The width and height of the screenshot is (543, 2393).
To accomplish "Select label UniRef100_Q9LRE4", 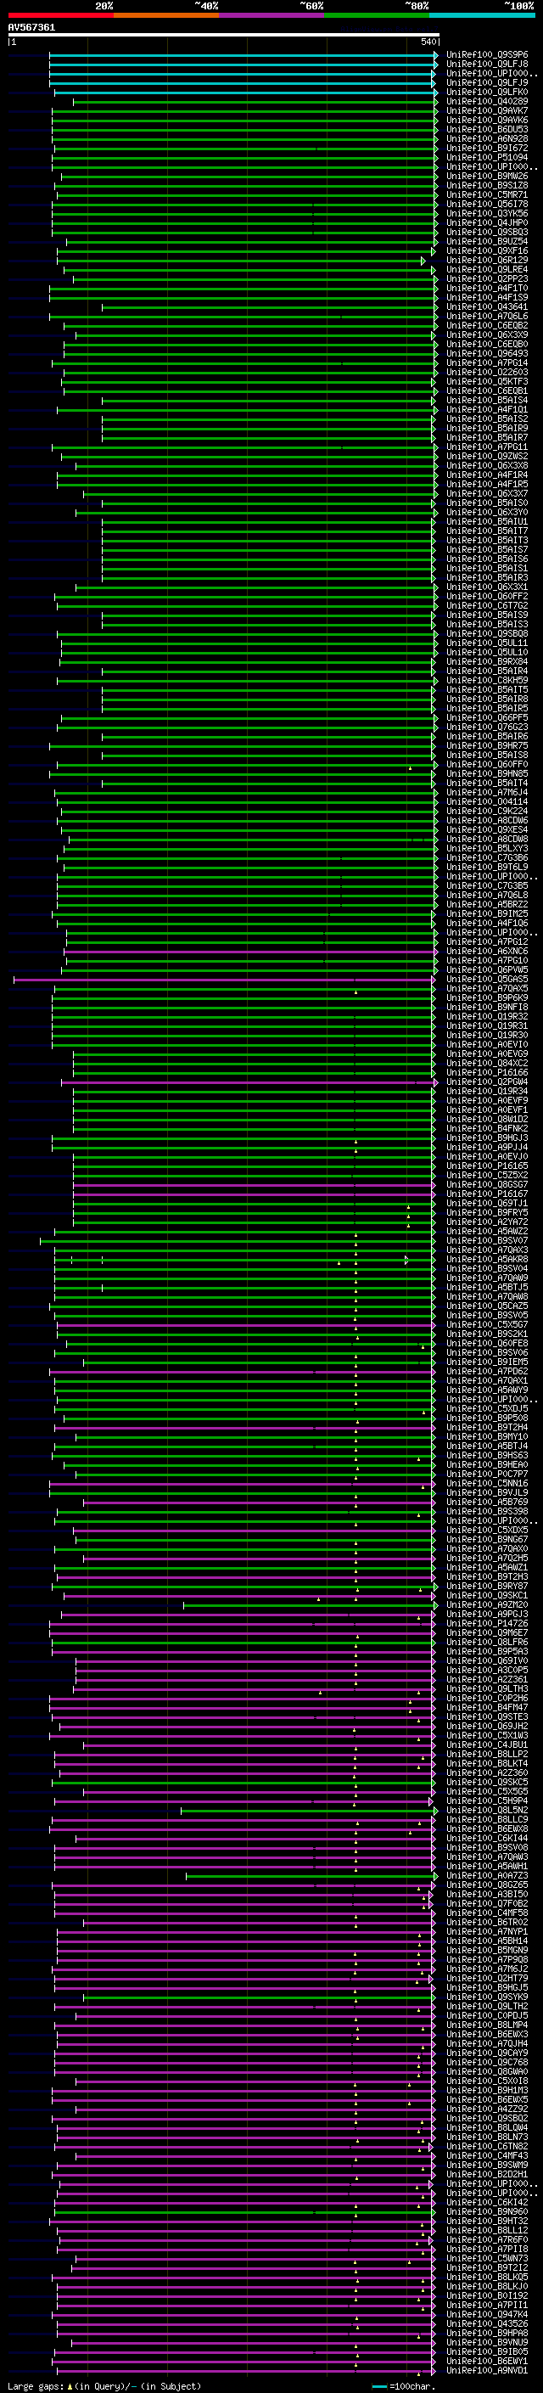I will tap(487, 269).
